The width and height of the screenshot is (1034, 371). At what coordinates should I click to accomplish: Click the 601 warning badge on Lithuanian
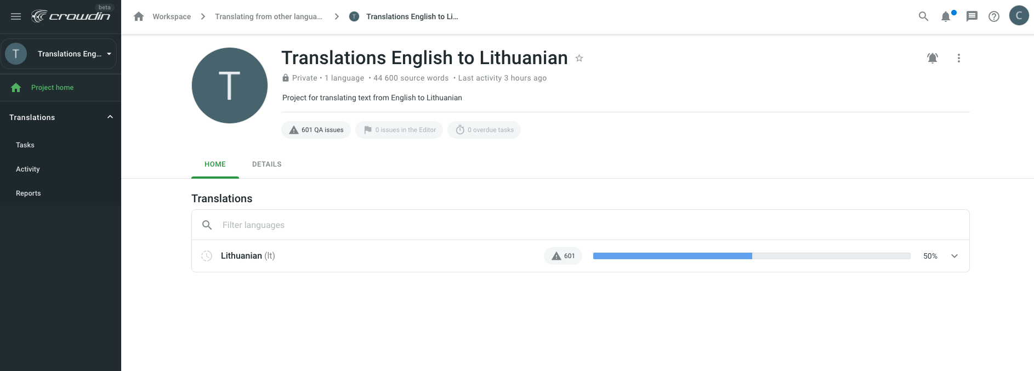click(563, 256)
